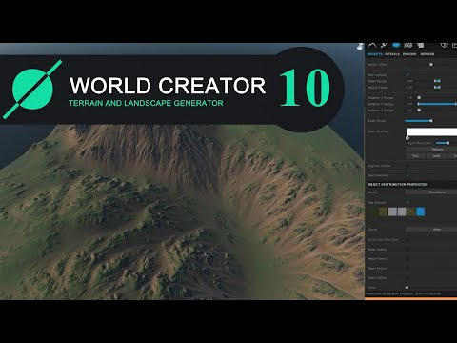457x343 pixels.
Task: Click the Pick button
Action: (x=415, y=156)
